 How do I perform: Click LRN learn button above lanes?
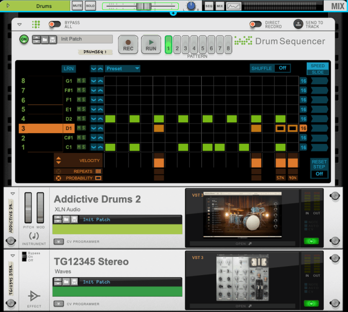pyautogui.click(x=69, y=69)
